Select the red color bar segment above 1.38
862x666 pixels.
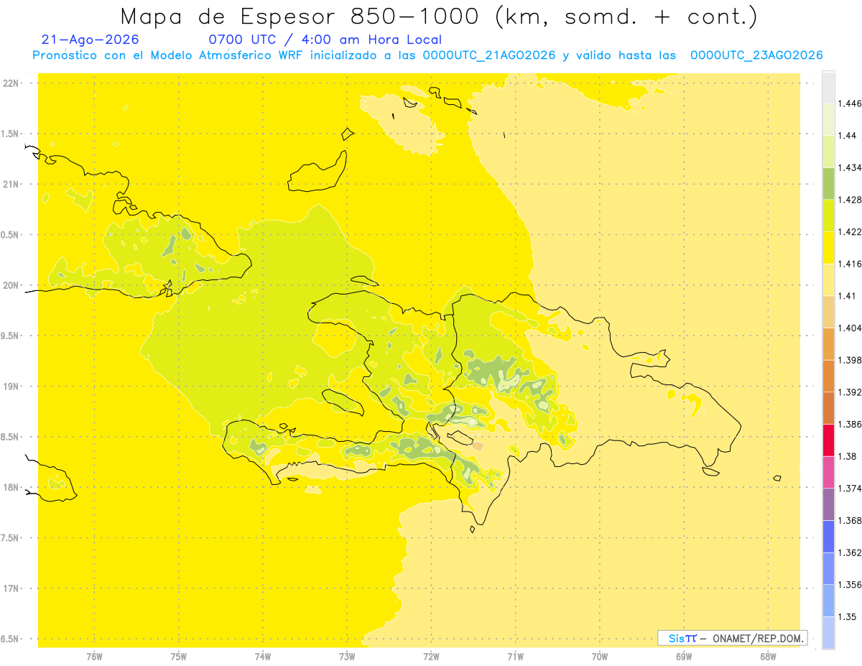click(x=828, y=440)
